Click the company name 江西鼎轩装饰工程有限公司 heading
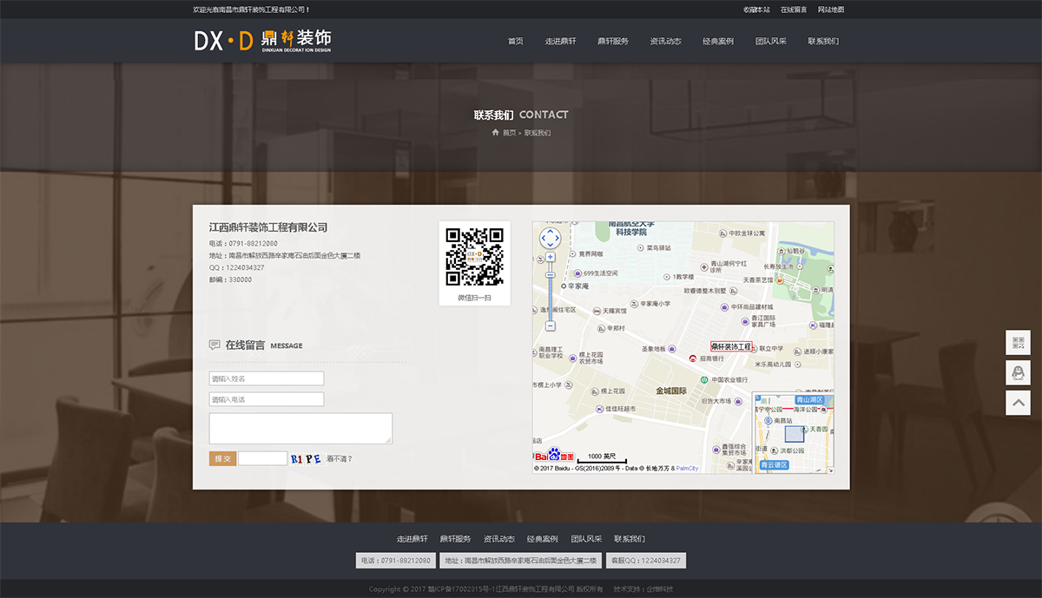 point(268,227)
